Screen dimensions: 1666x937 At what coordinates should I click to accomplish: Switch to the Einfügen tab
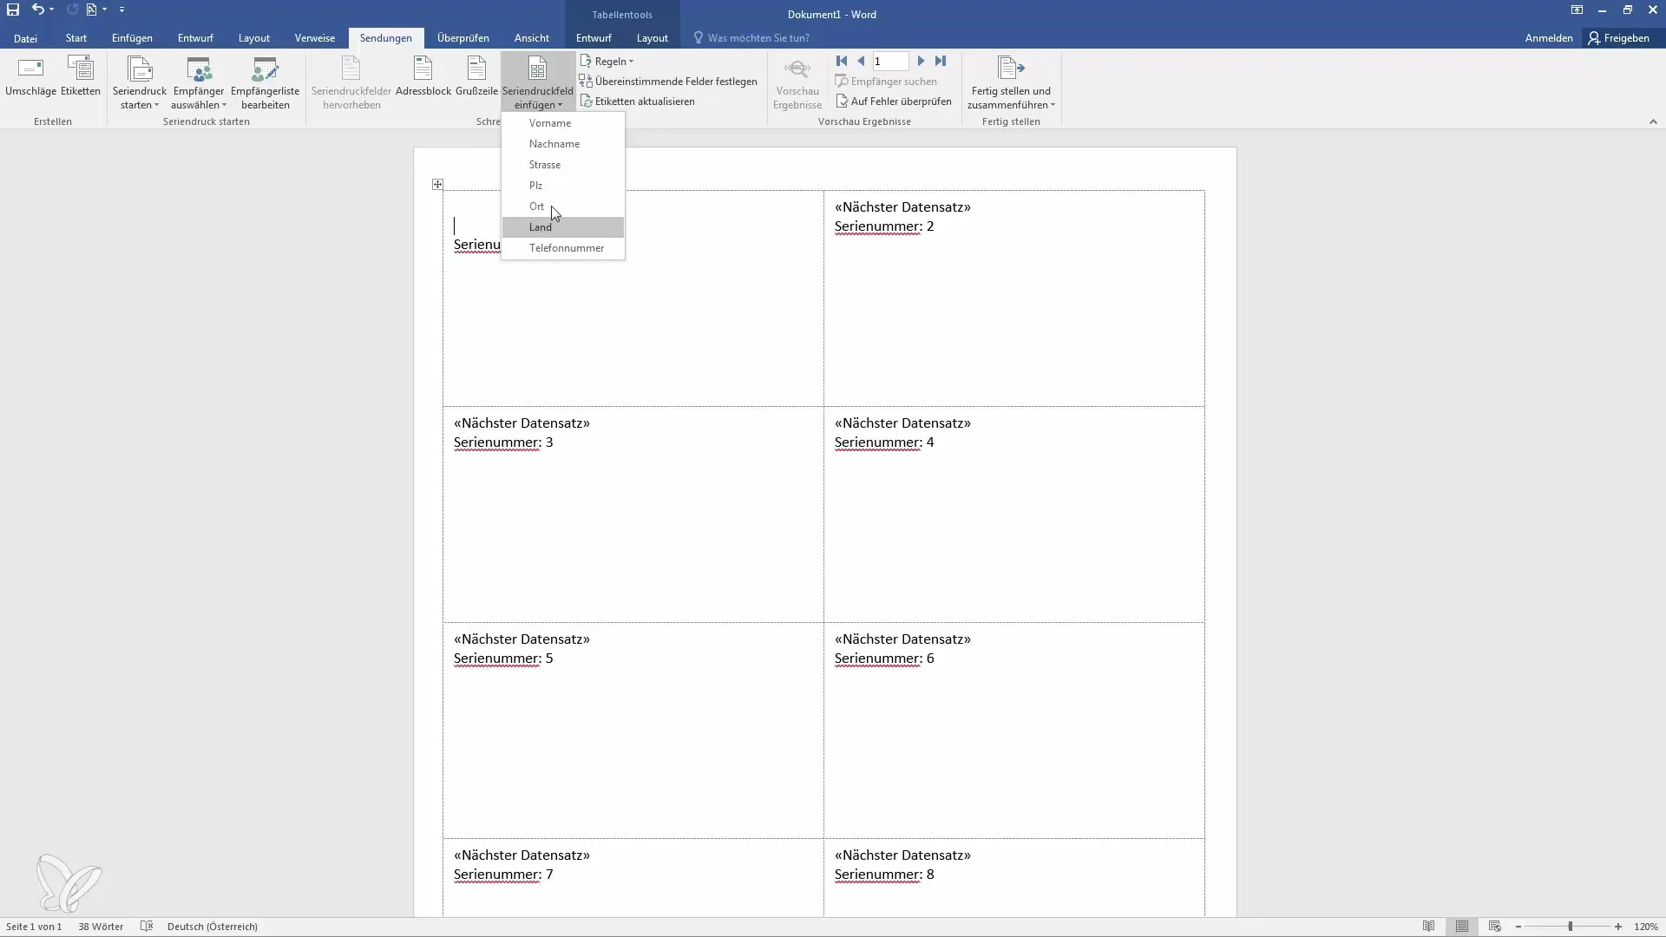click(x=132, y=38)
